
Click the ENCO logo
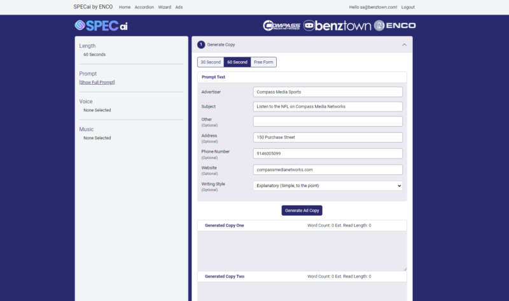point(394,25)
